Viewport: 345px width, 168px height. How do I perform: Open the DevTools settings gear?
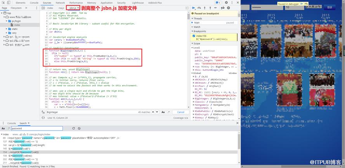[226, 3]
